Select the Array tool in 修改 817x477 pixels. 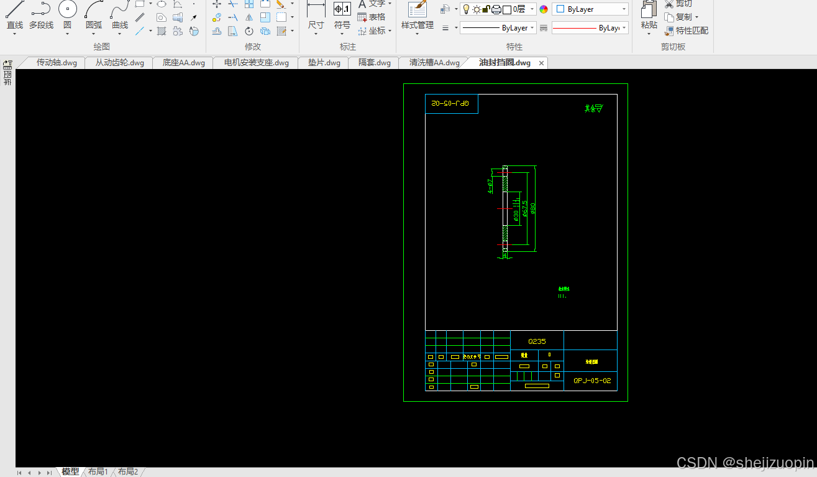tap(249, 4)
